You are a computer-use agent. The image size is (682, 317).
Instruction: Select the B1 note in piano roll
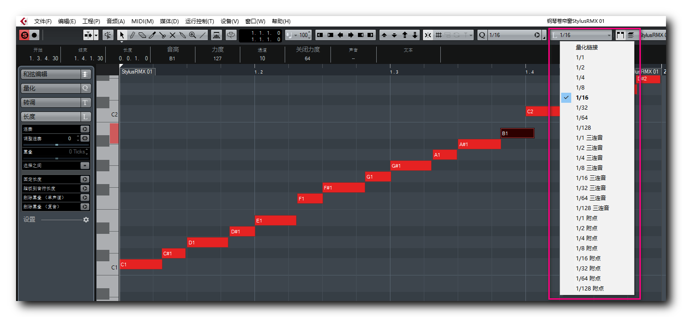click(x=517, y=133)
